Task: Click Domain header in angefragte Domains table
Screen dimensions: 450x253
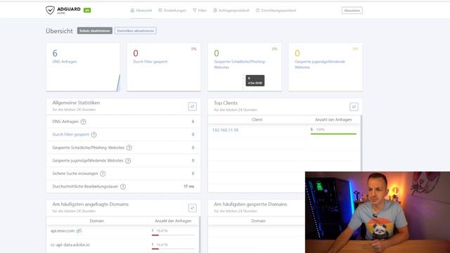Action: [97, 221]
